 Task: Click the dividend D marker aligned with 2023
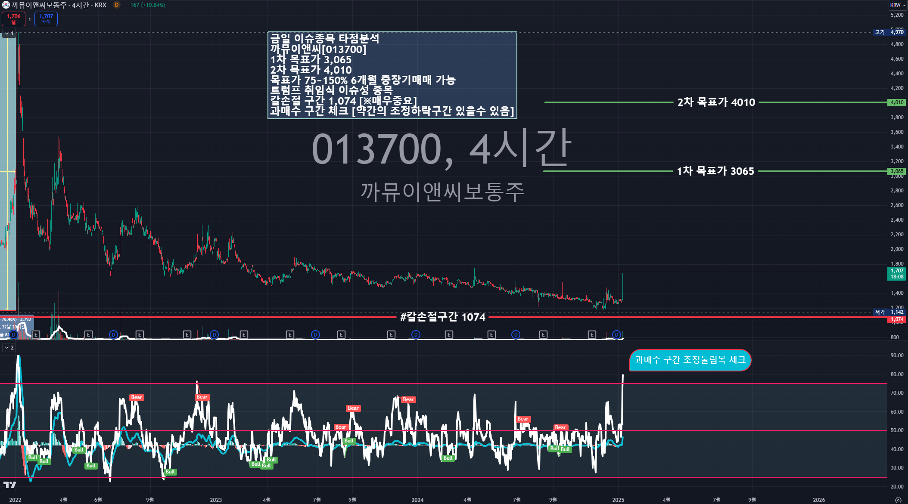214,334
